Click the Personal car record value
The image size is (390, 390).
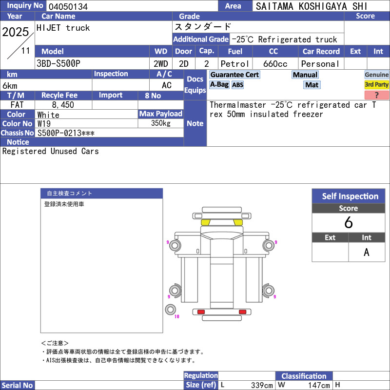[x=320, y=64]
